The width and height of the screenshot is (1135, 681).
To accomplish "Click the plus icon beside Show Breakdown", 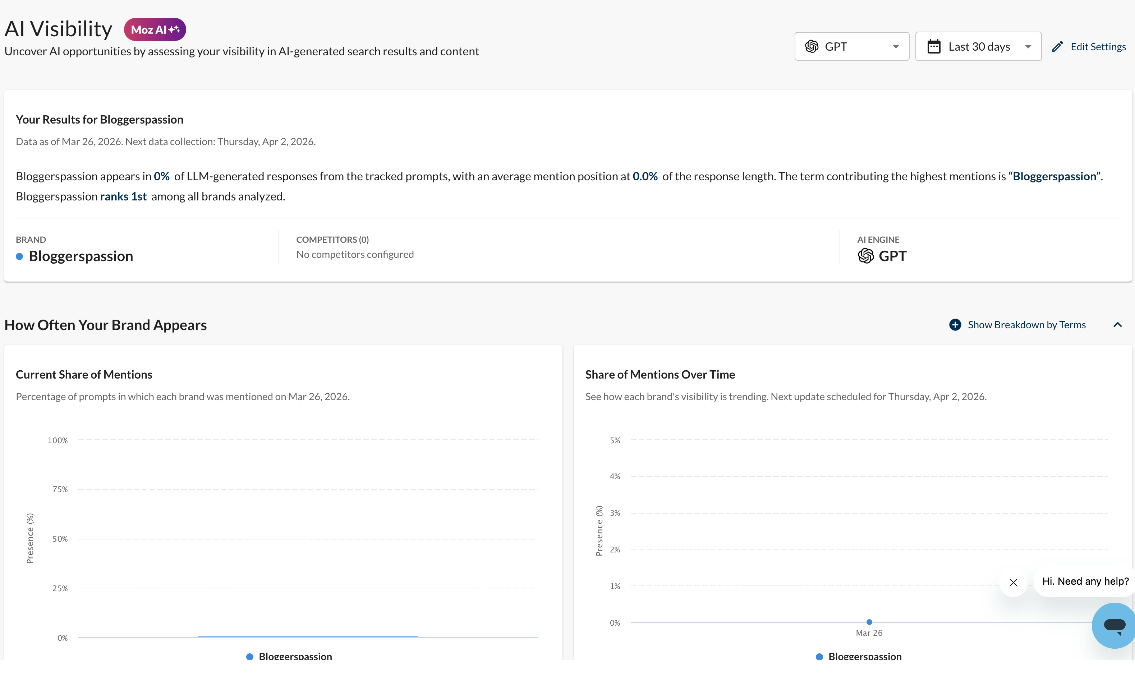I will click(955, 325).
